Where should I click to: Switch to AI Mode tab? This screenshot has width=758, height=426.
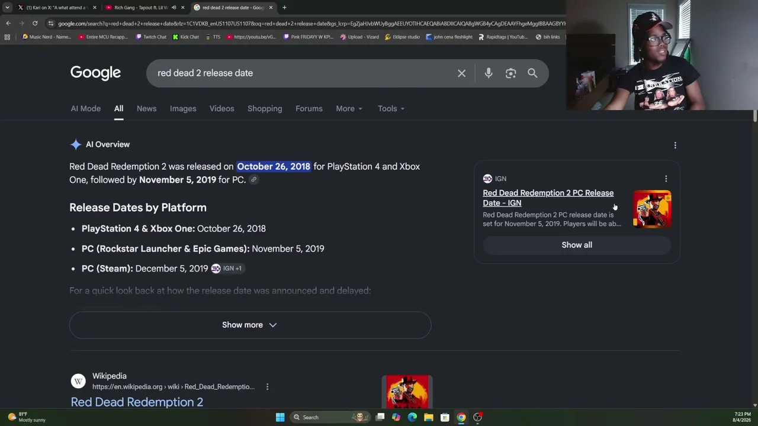click(x=86, y=109)
